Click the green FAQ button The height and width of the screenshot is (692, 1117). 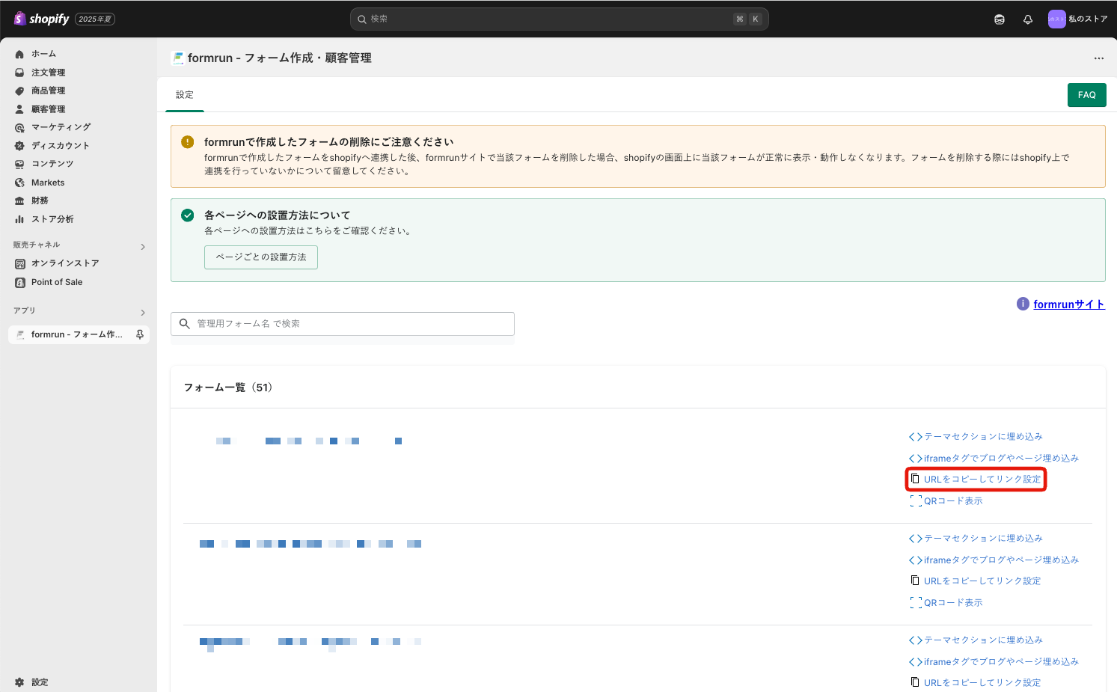(x=1086, y=95)
